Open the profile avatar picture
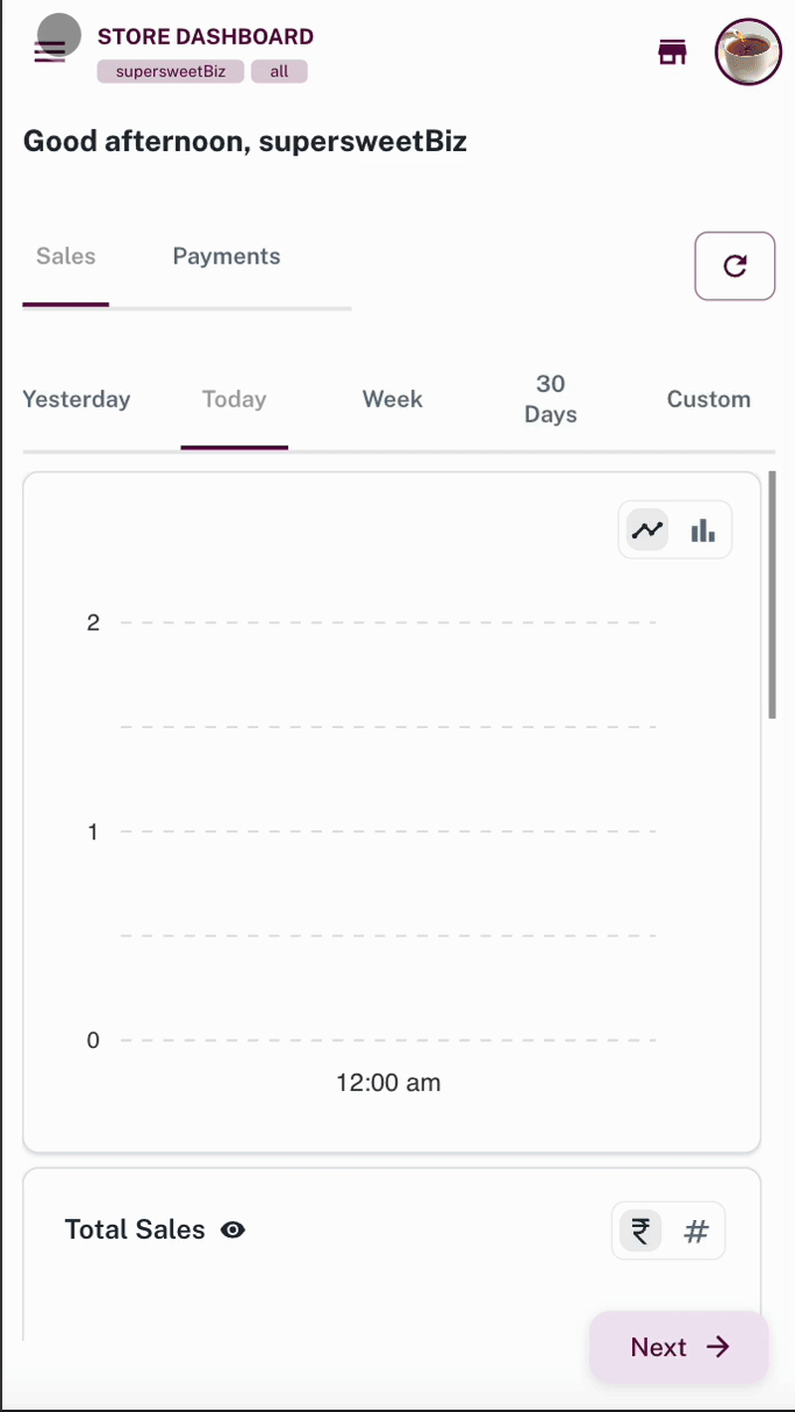This screenshot has height=1412, width=795. pos(747,52)
